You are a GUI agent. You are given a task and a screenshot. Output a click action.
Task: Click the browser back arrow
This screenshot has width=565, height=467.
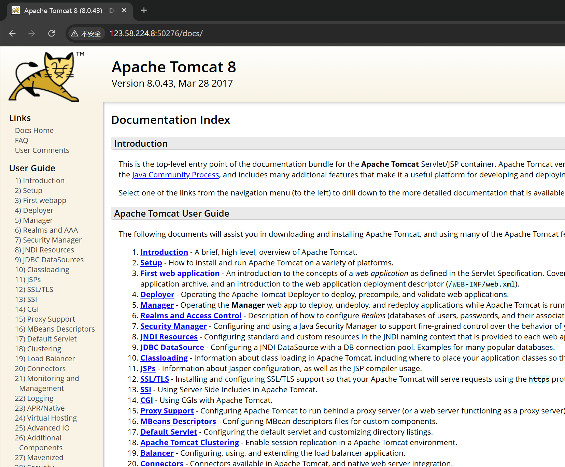[x=12, y=33]
